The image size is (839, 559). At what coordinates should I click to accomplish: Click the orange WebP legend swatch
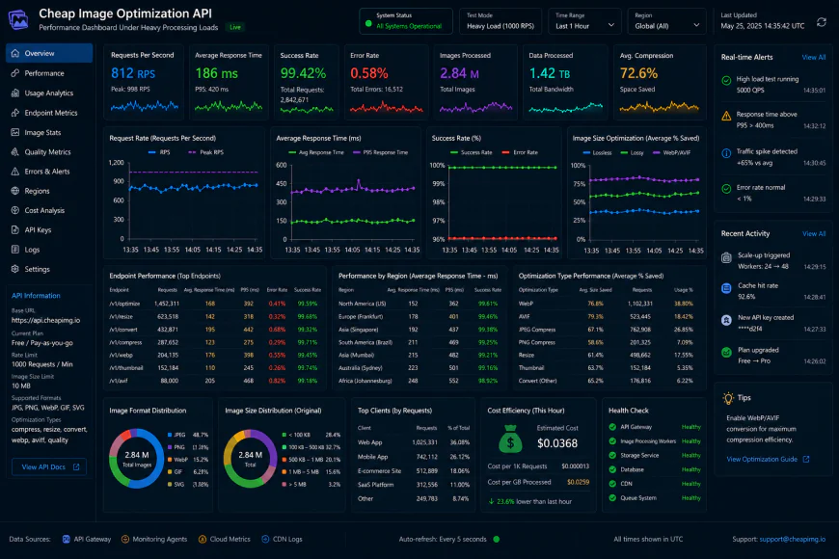click(x=169, y=460)
